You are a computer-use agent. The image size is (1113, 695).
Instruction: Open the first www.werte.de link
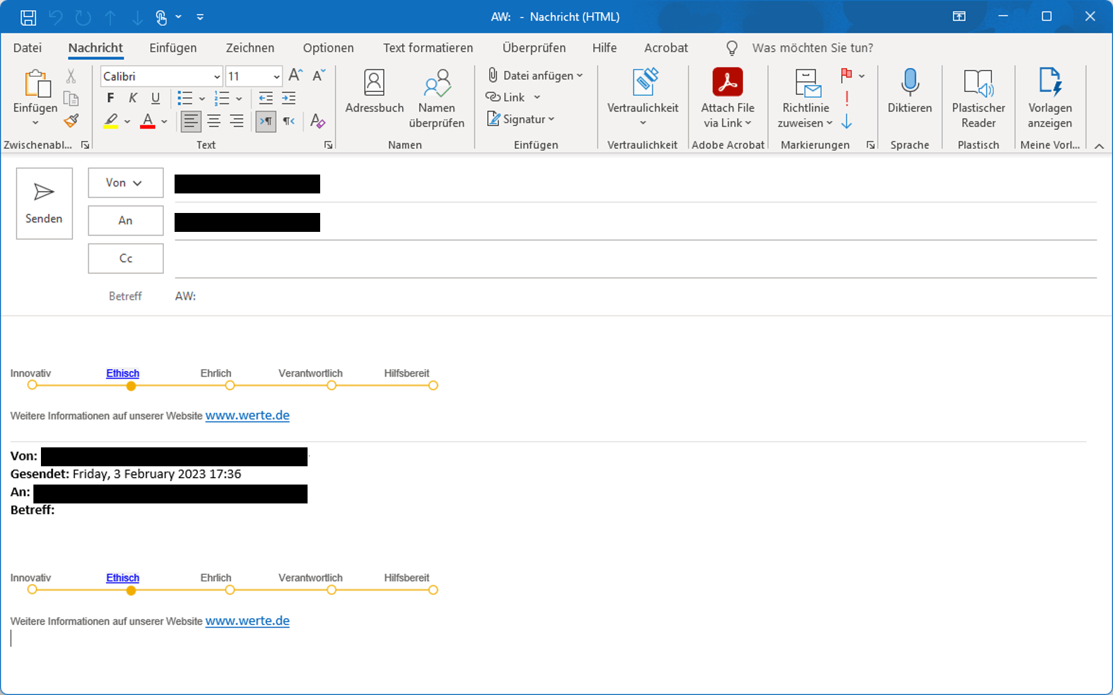[247, 416]
